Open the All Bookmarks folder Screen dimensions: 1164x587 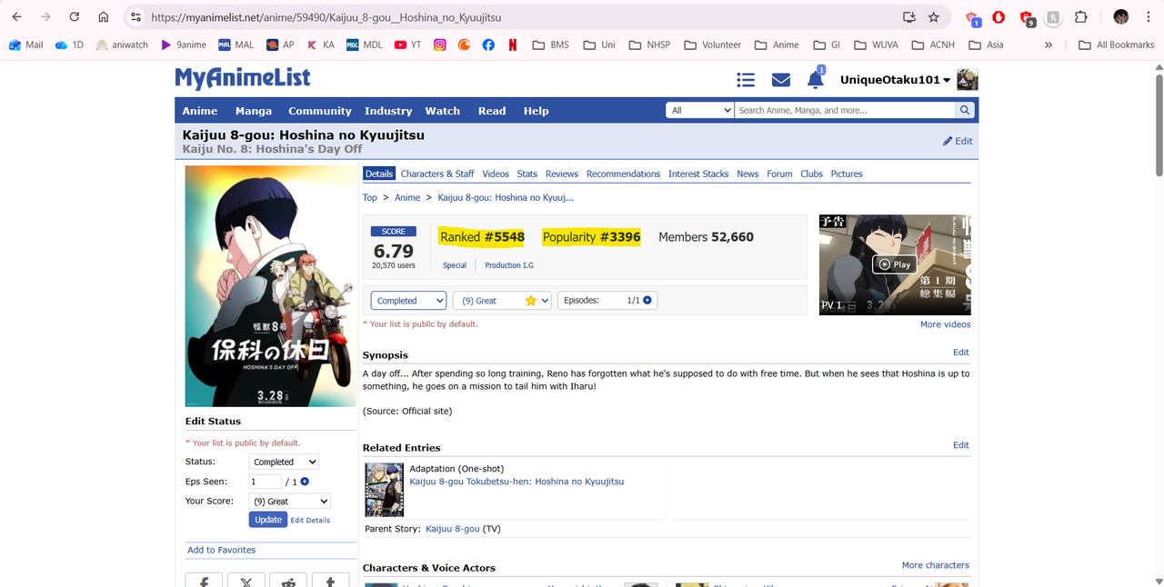point(1116,45)
